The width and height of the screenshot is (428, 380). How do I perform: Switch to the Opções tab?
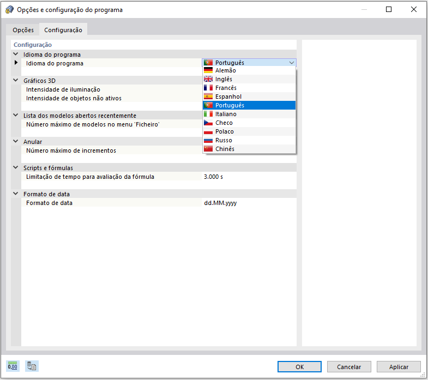coord(23,30)
